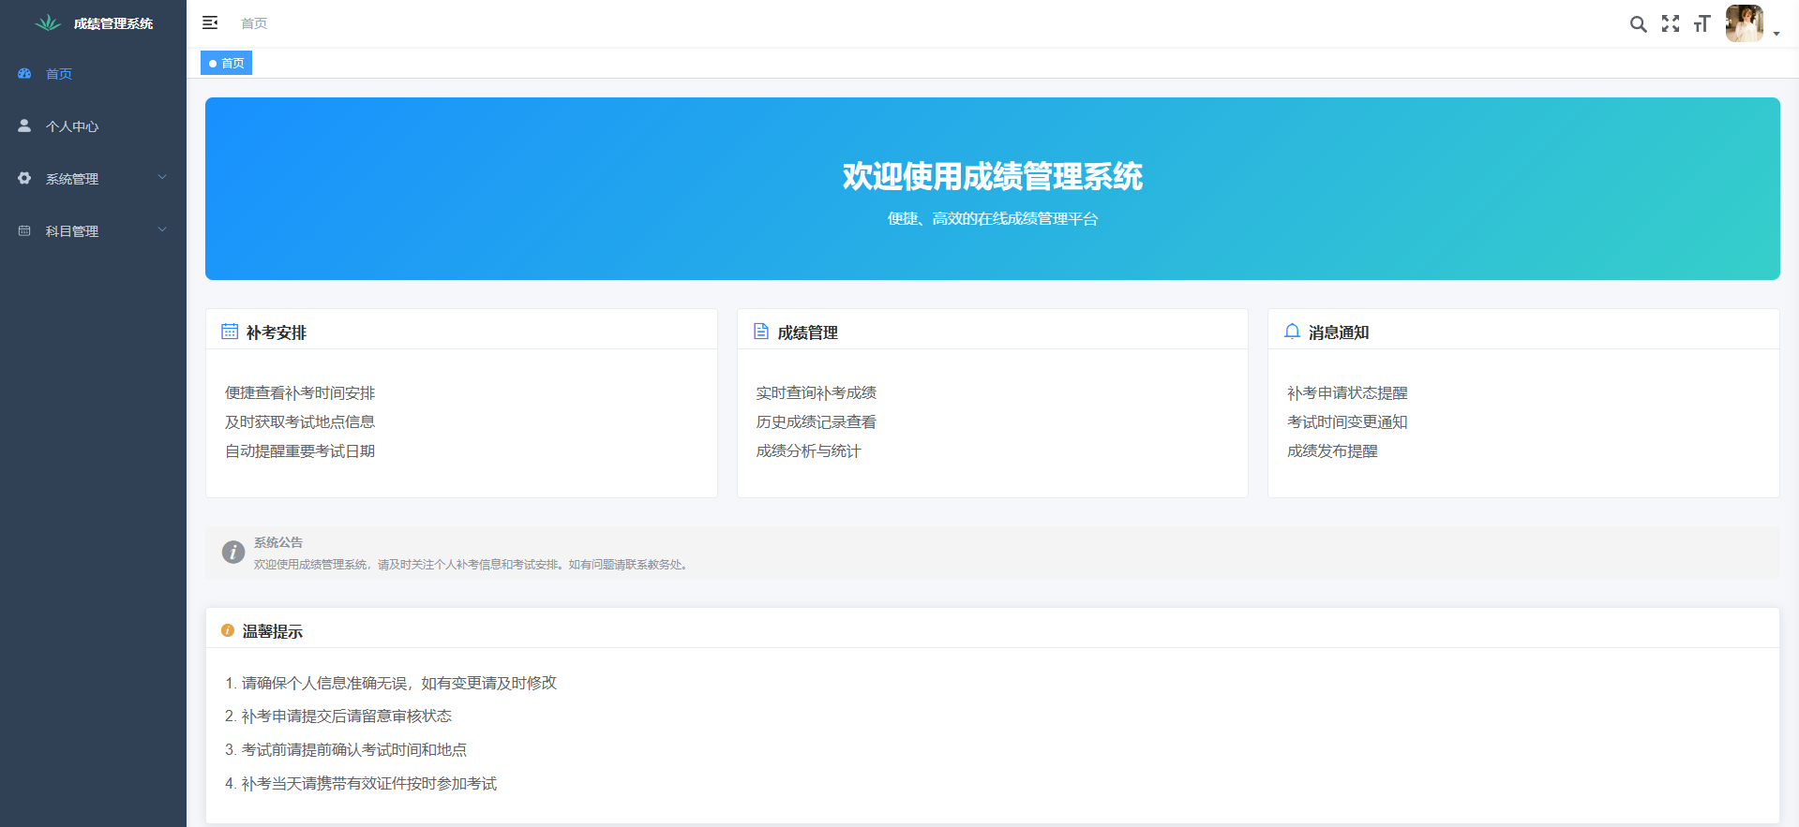Click the 系统公告 info icon
The image size is (1799, 827).
233,553
